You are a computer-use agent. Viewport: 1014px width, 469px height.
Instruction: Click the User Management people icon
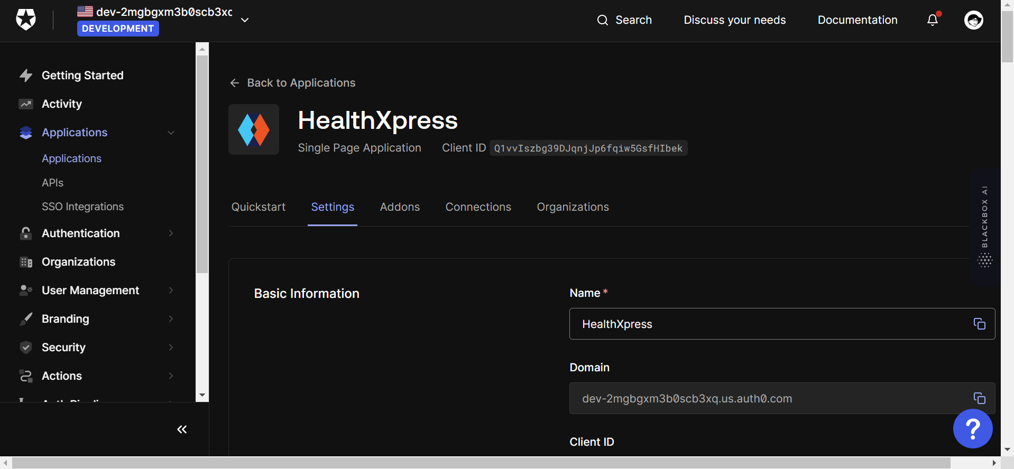[25, 290]
